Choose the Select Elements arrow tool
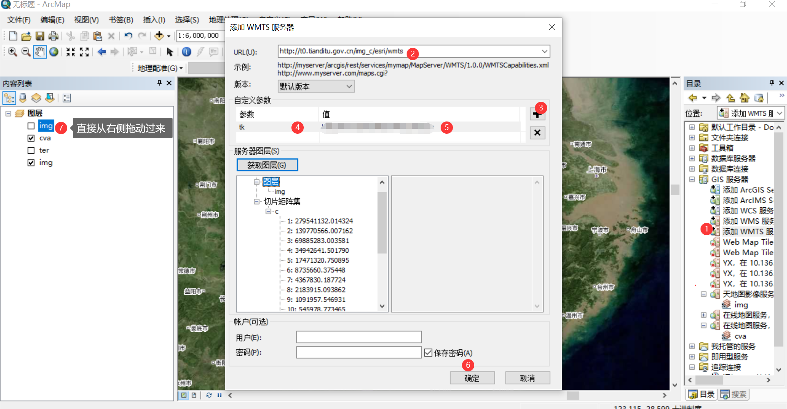787x409 pixels. (170, 52)
